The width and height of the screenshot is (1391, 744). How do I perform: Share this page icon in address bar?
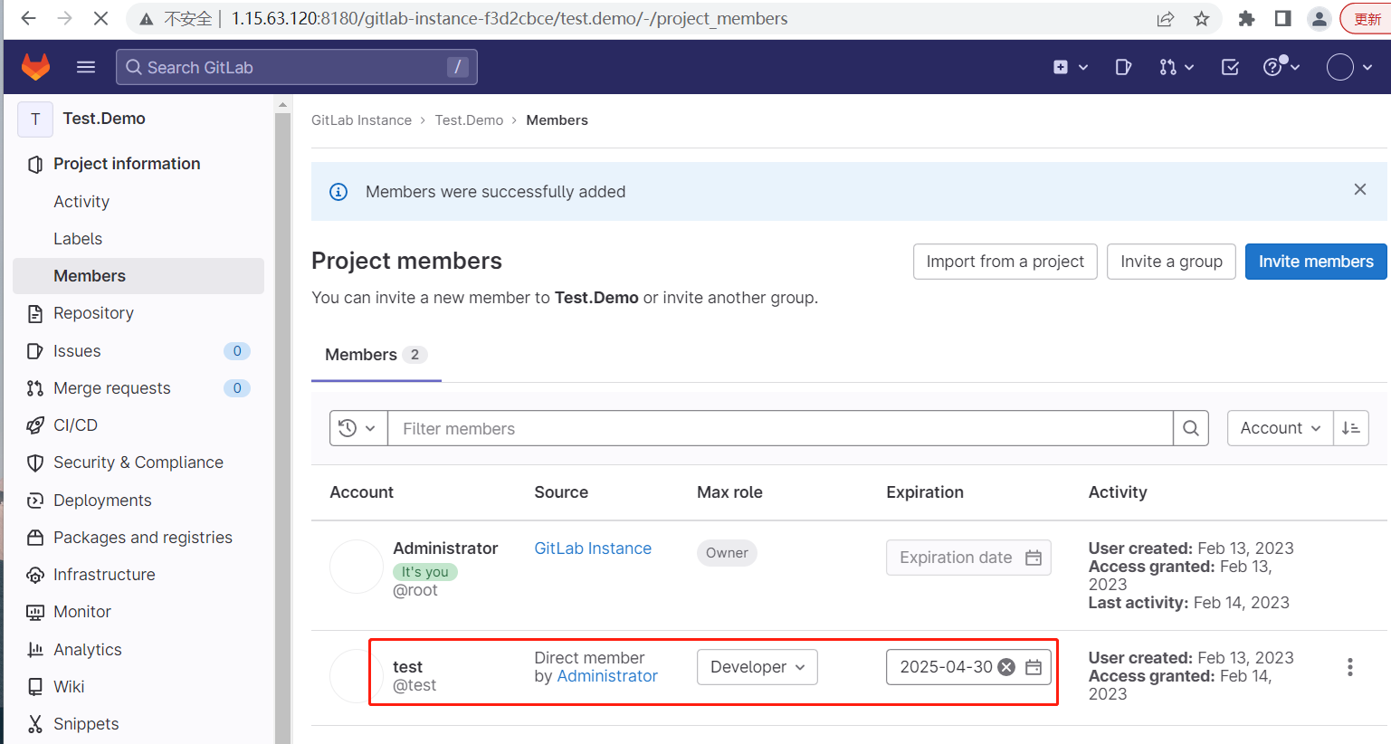(x=1166, y=18)
